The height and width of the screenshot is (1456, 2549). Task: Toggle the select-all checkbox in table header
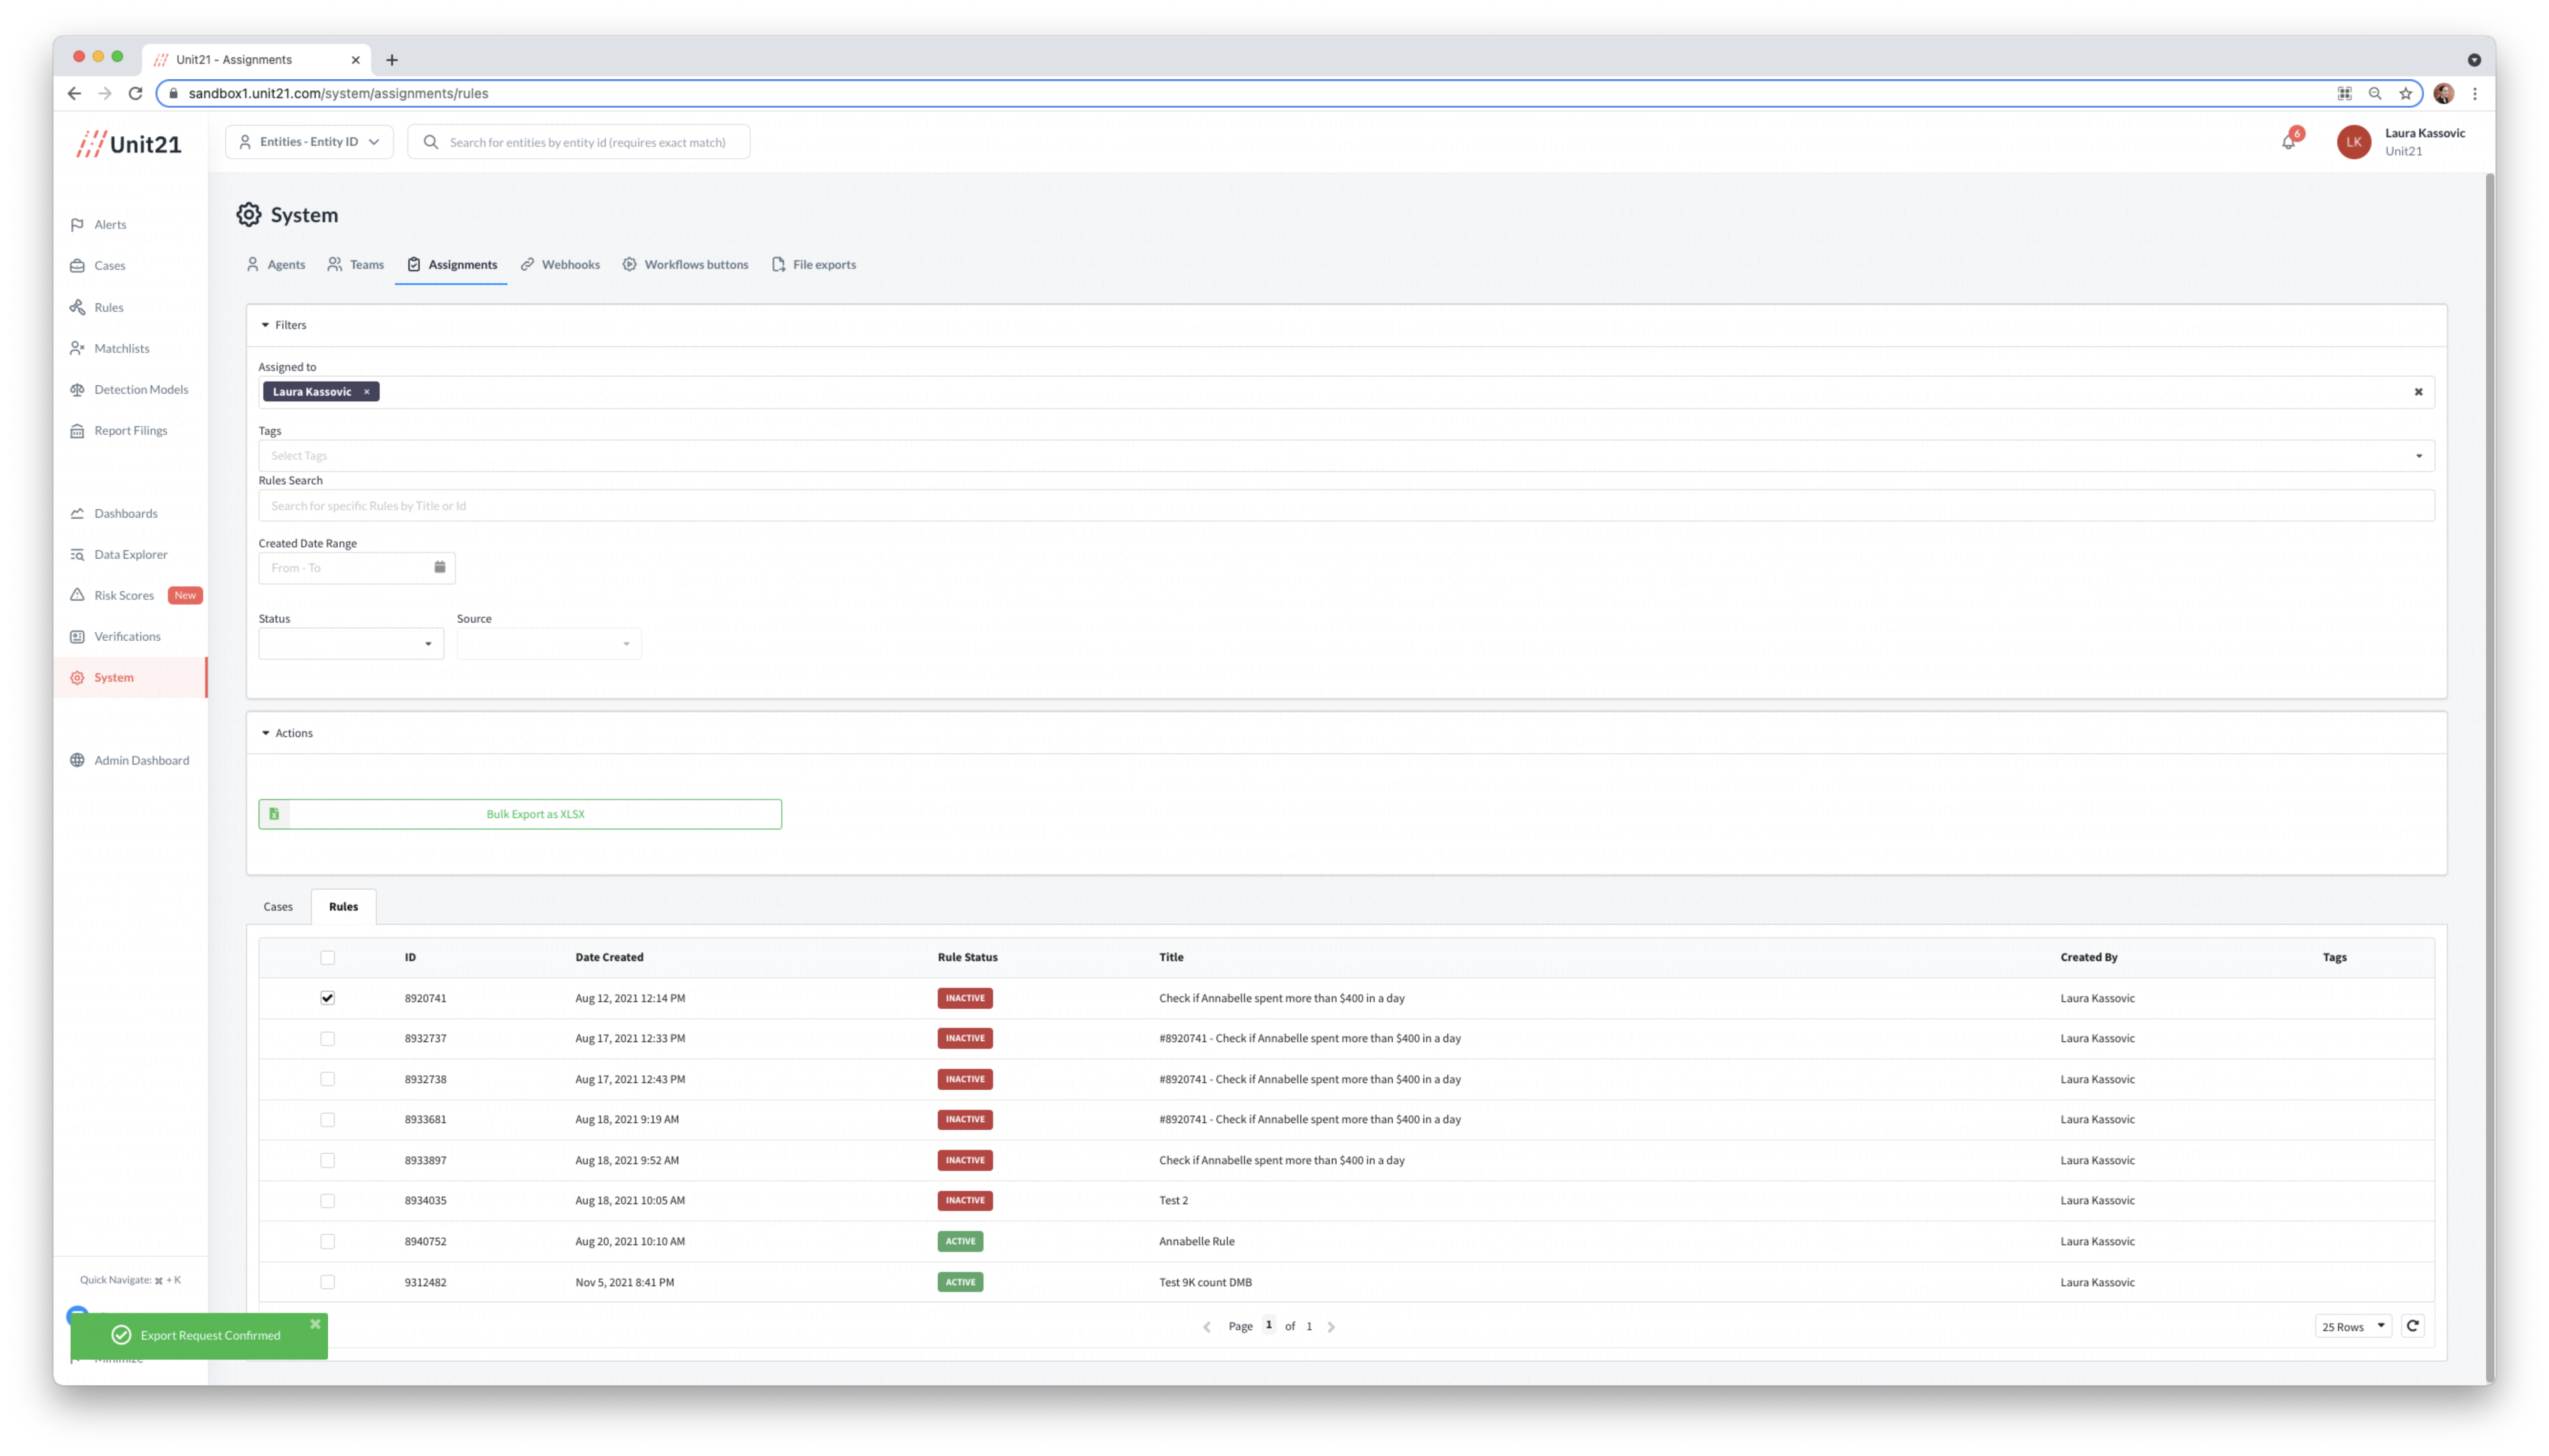tap(327, 958)
